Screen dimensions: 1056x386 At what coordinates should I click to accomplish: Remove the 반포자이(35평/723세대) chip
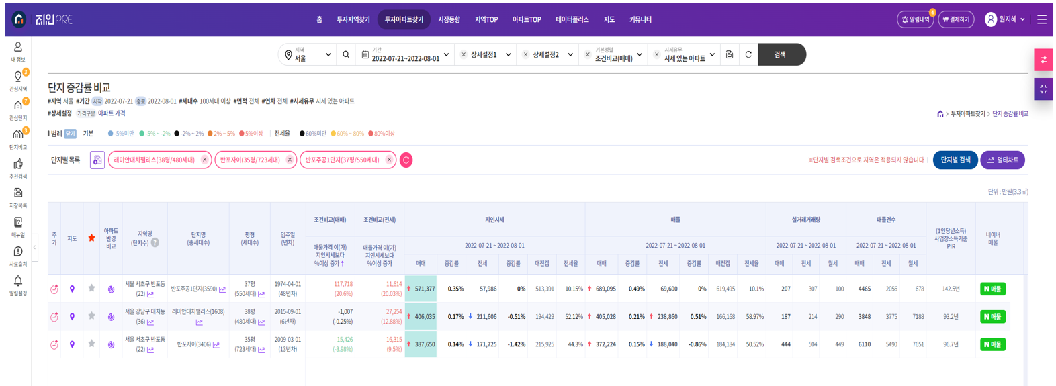tap(290, 160)
